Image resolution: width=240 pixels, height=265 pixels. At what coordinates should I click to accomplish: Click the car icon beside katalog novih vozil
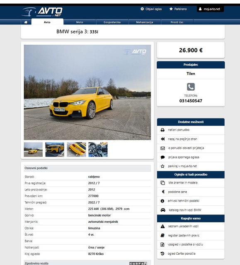click(163, 210)
